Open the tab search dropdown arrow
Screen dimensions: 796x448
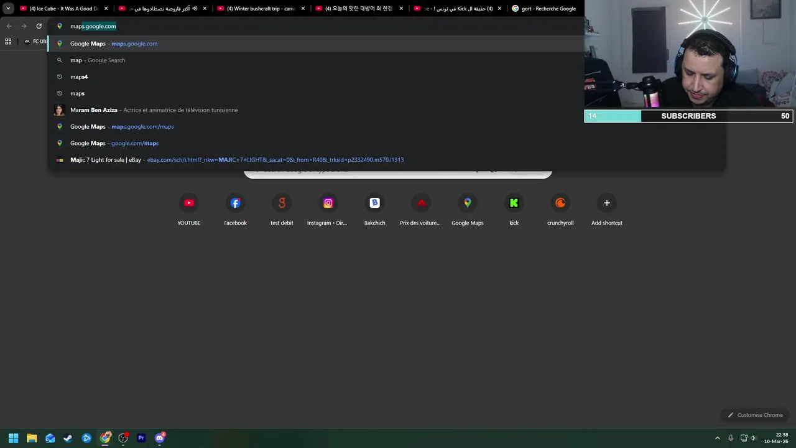[8, 9]
